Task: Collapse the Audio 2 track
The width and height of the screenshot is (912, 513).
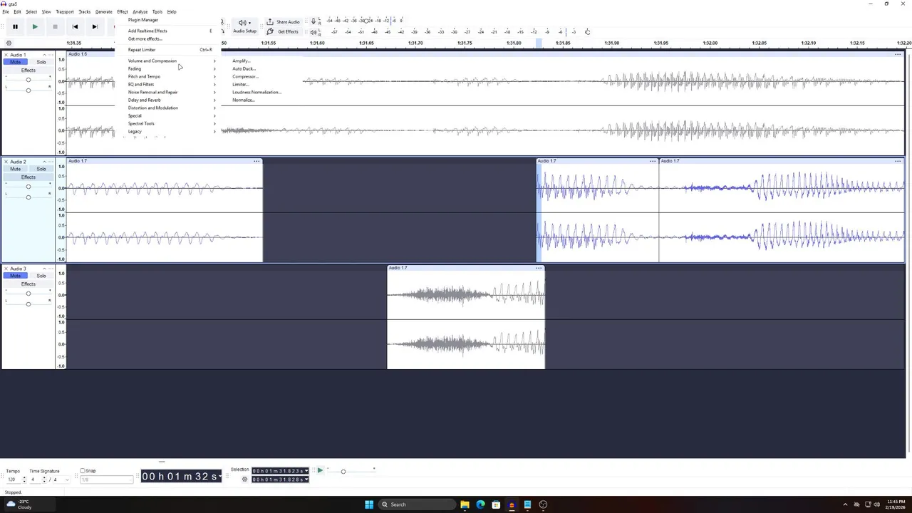Action: point(44,162)
